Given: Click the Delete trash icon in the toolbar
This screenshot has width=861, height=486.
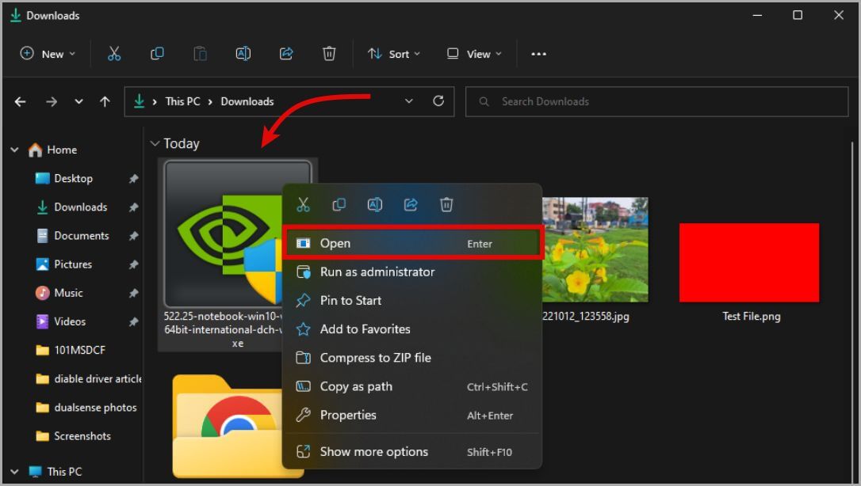Looking at the screenshot, I should 329,54.
